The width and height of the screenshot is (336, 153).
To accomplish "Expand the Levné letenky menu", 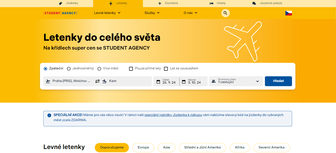I will pyautogui.click(x=107, y=13).
